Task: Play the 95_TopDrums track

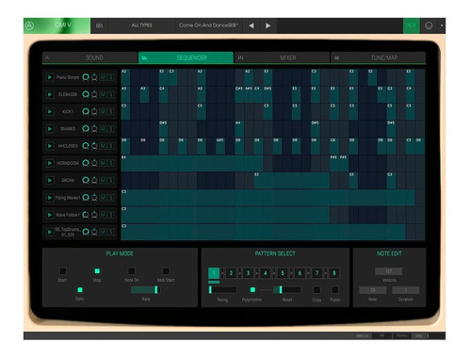Action: pyautogui.click(x=50, y=232)
